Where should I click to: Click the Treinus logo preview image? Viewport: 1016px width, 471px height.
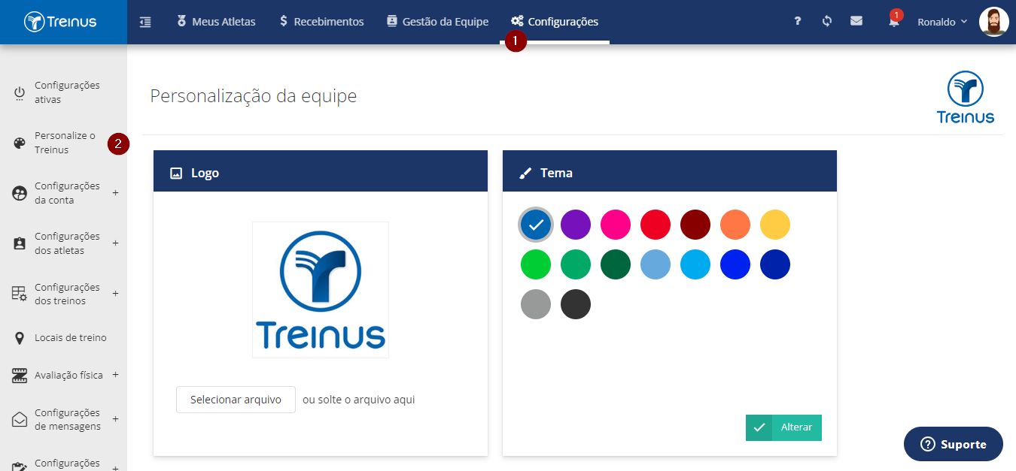point(321,290)
